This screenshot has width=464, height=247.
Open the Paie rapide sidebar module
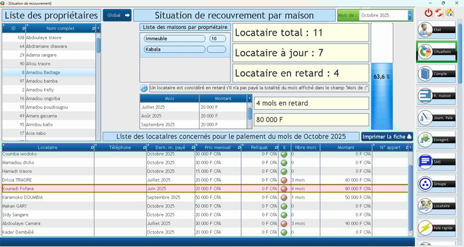click(436, 228)
